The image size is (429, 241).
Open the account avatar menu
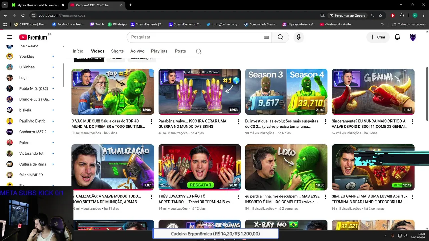click(413, 37)
